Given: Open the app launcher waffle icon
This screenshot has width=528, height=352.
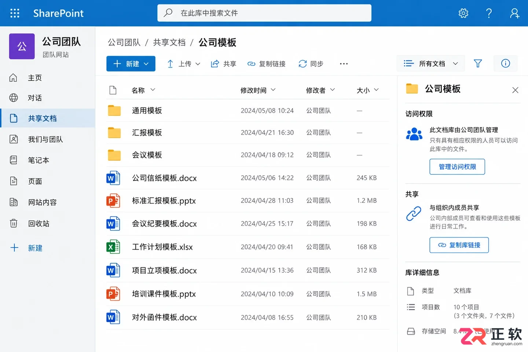Looking at the screenshot, I should [15, 13].
